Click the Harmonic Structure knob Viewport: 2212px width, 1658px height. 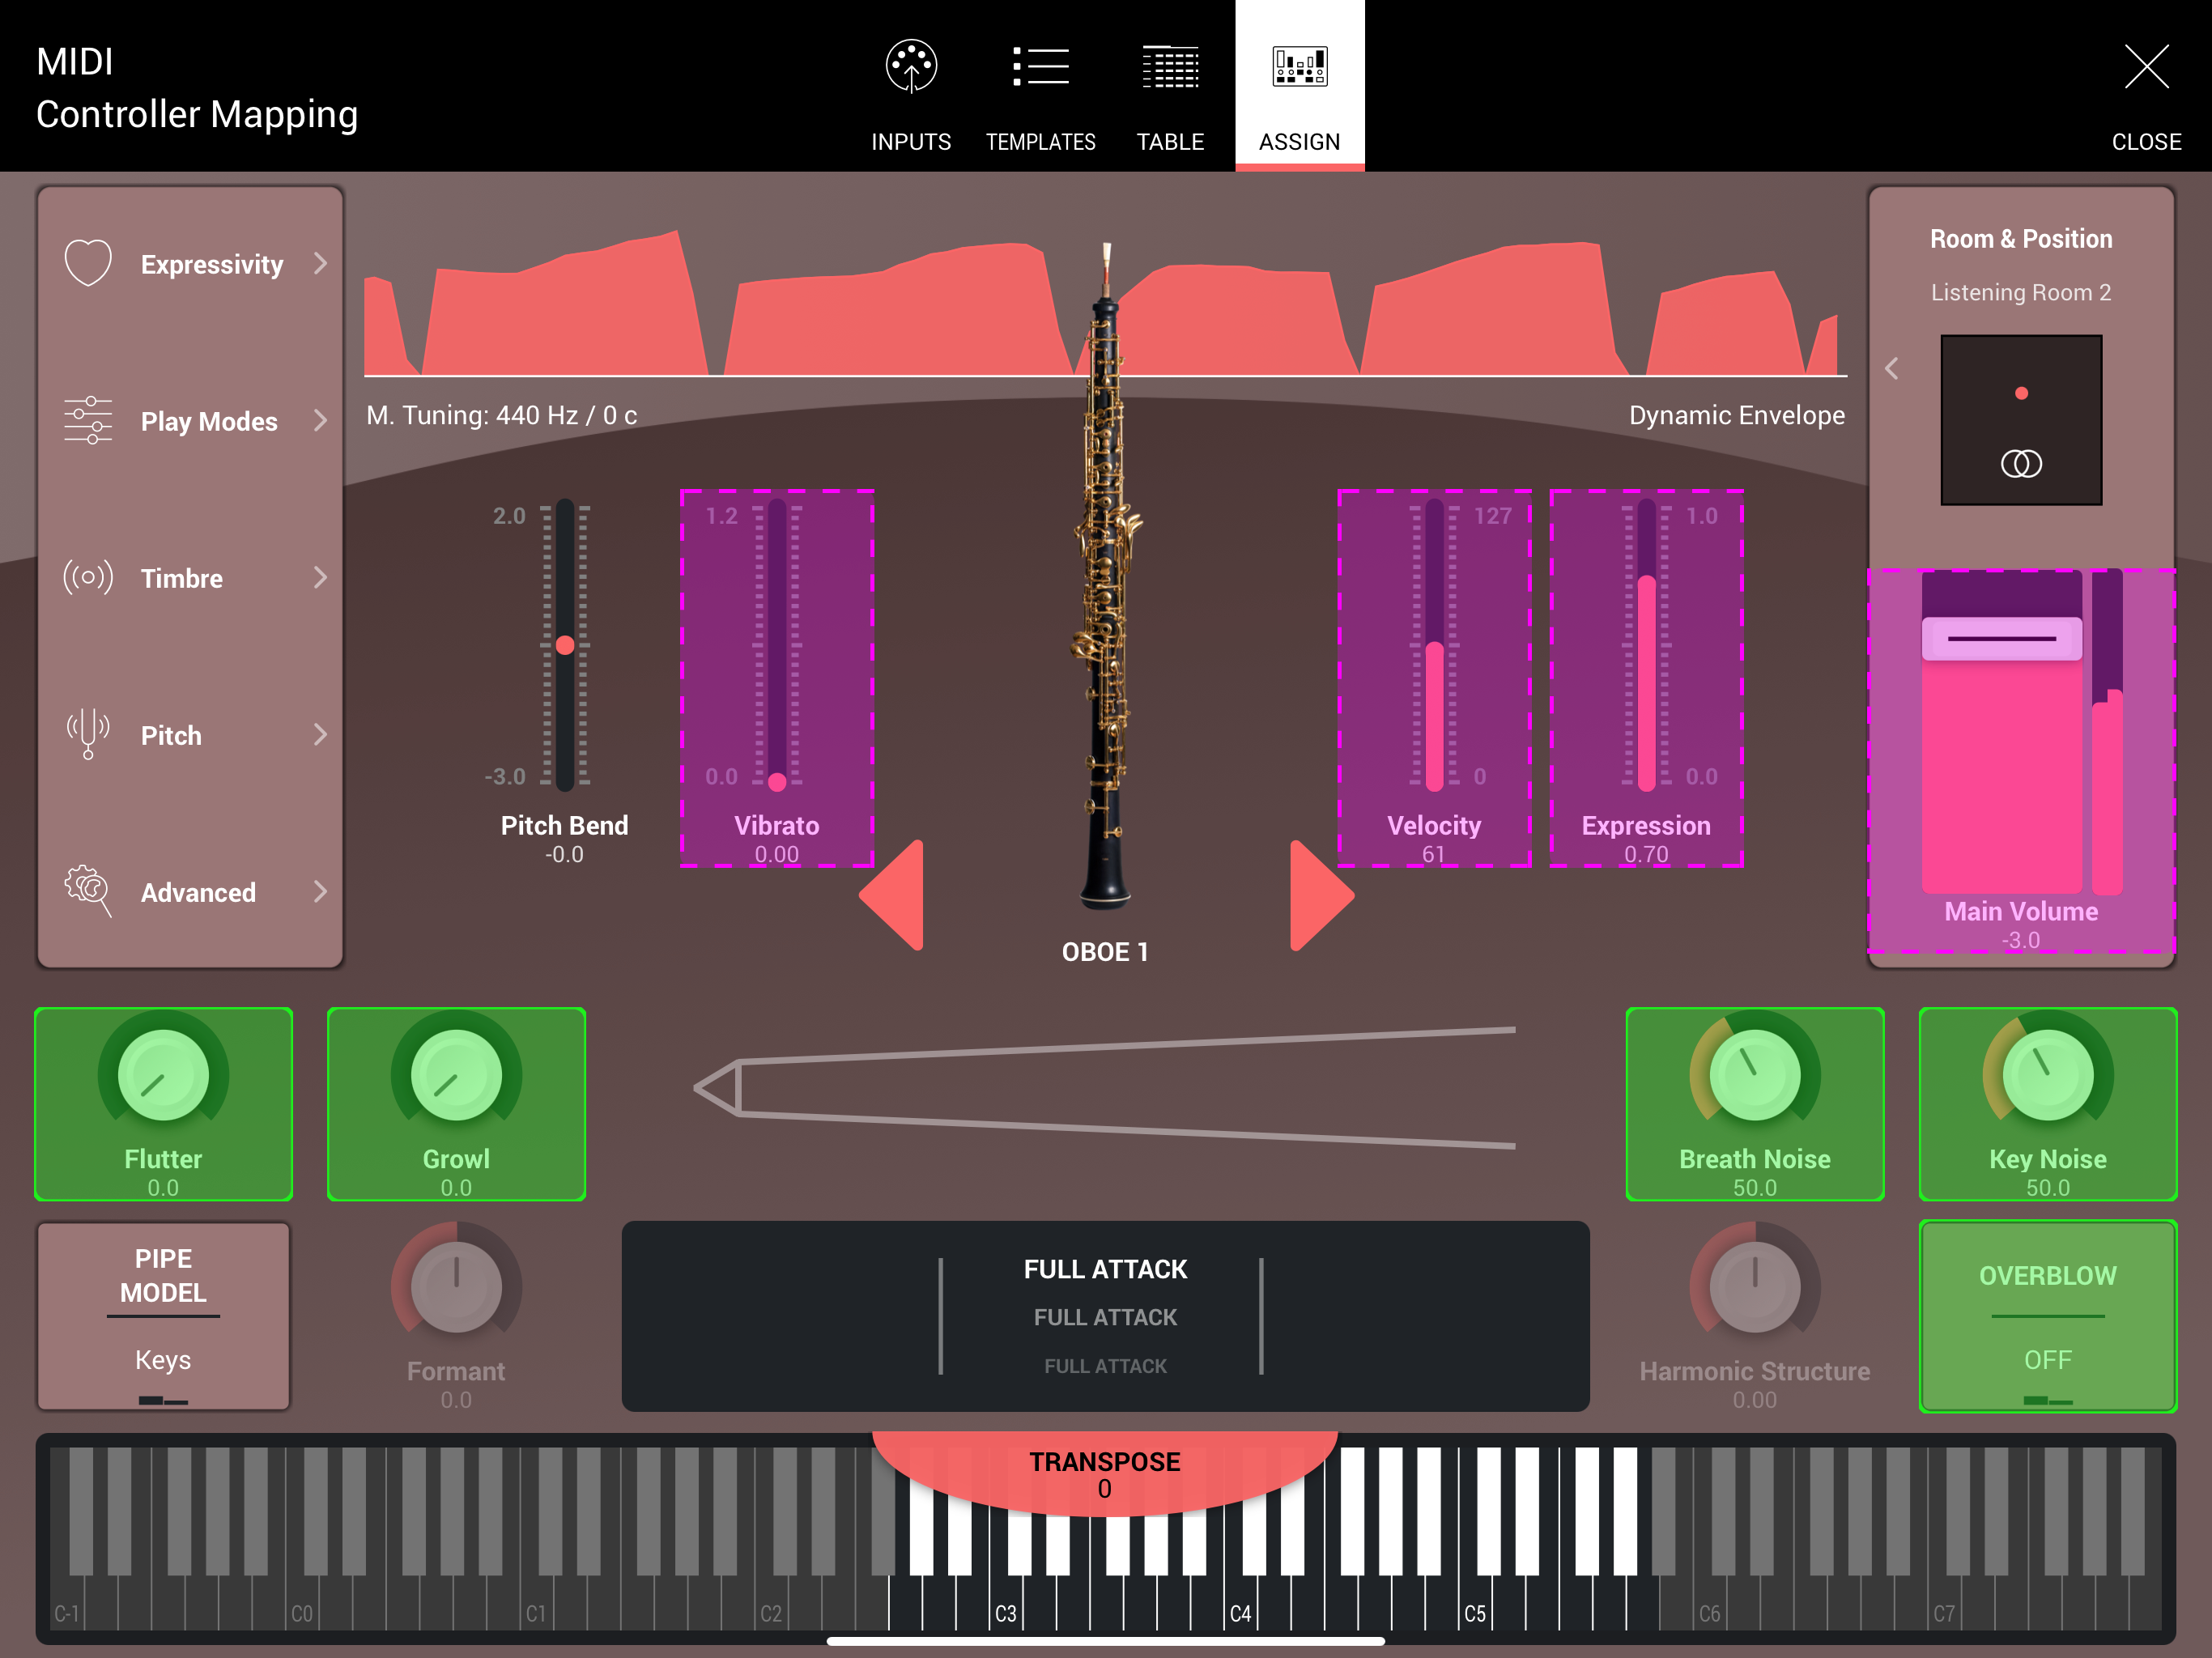[x=1755, y=1287]
